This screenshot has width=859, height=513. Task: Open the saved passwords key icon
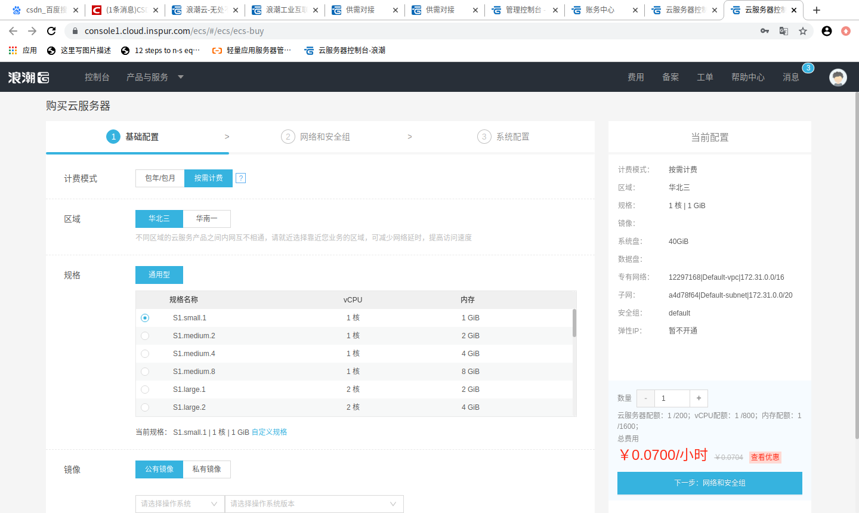coord(764,30)
